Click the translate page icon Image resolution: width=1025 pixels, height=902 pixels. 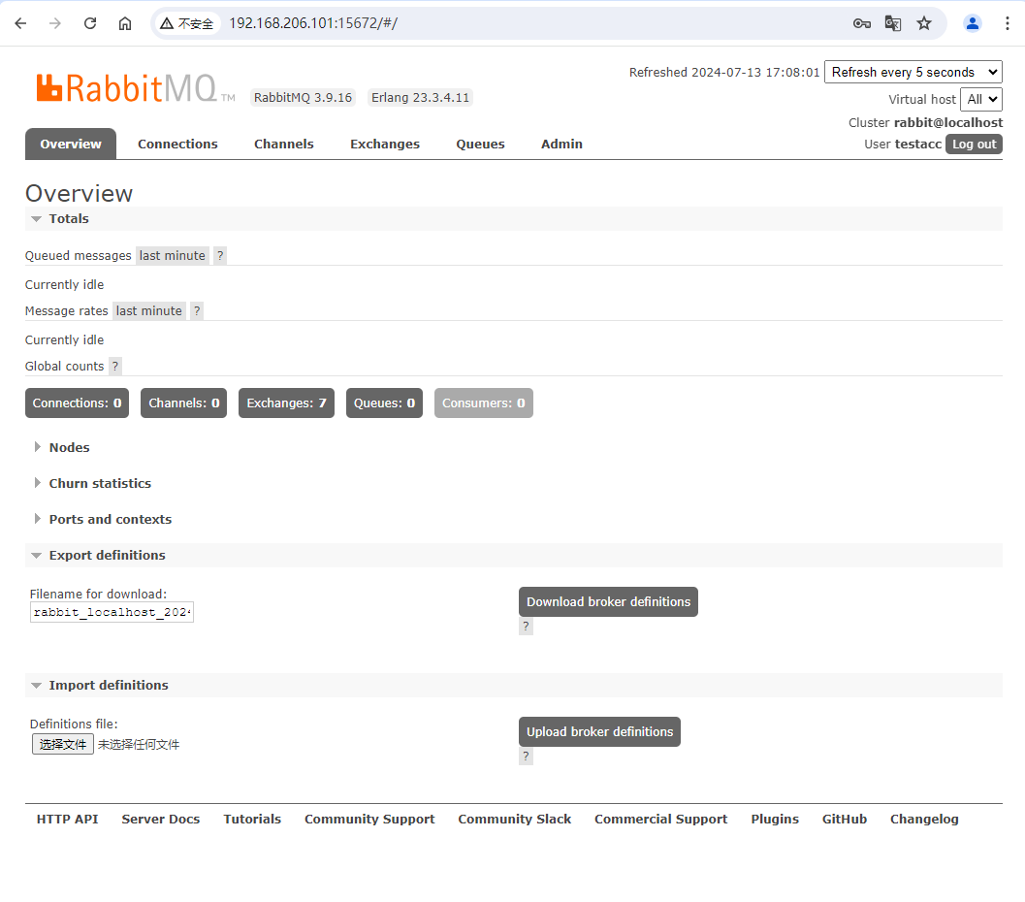click(893, 23)
